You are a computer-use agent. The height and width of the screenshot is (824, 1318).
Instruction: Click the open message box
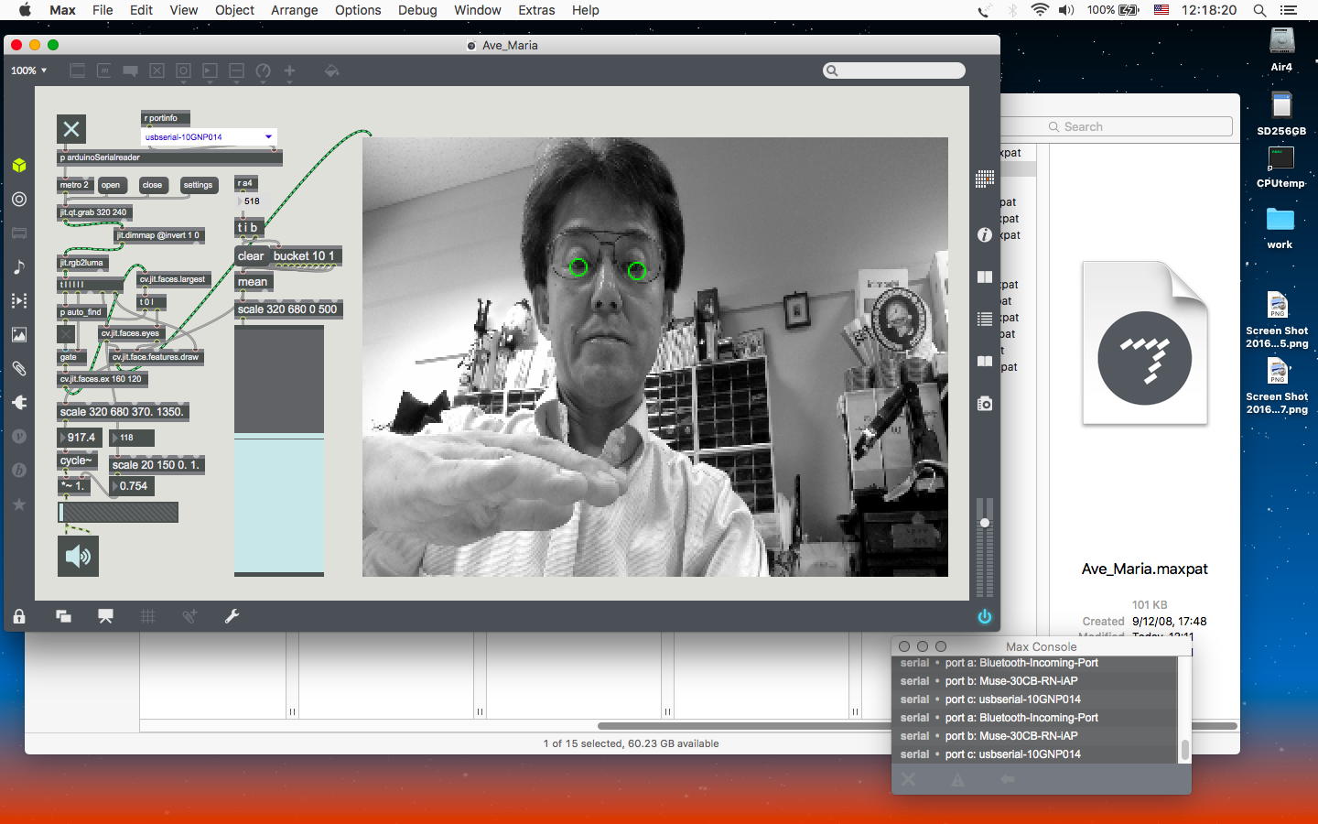[x=111, y=185]
